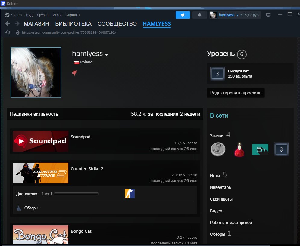300x246 pixels.
Task: Click the padlock security icon
Action: [17, 32]
